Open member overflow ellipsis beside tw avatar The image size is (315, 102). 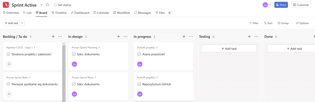click(x=270, y=5)
